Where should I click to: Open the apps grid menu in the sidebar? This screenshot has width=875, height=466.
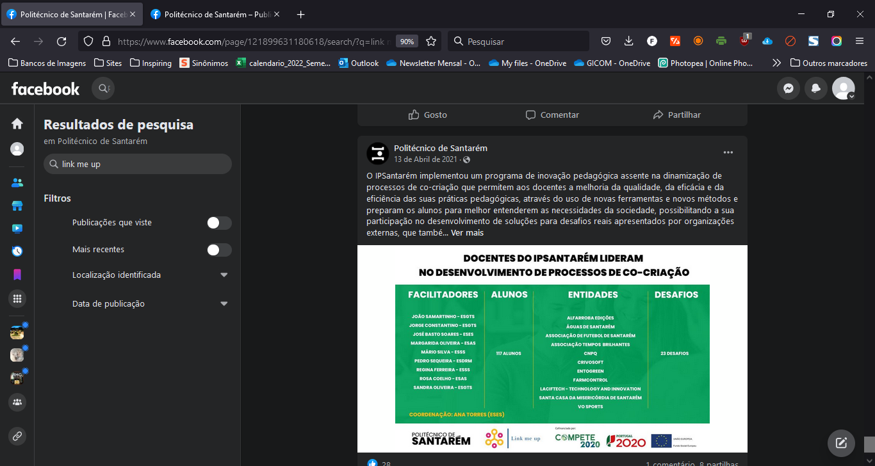point(17,298)
